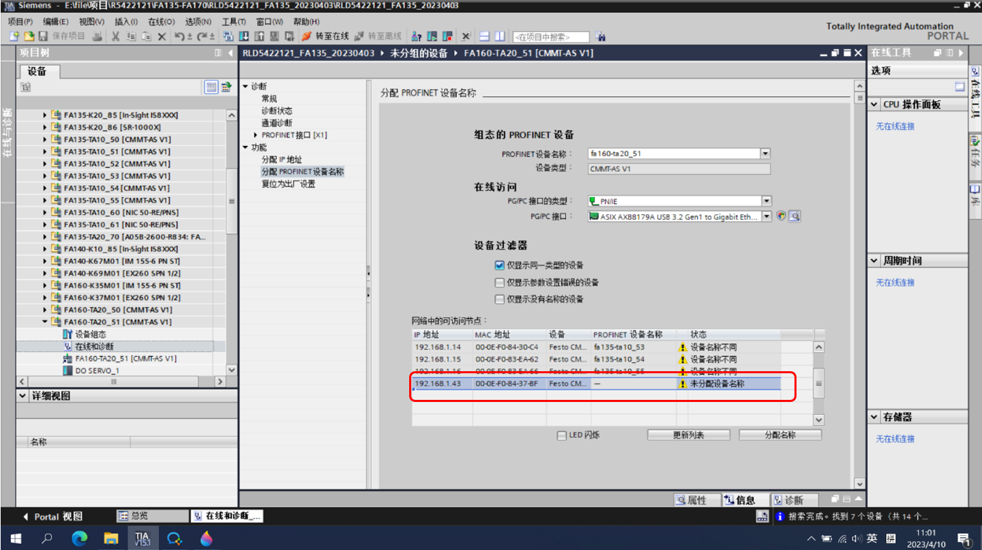The width and height of the screenshot is (982, 550).
Task: Click the 转至在线 (Go online) toolbar icon
Action: [x=325, y=36]
